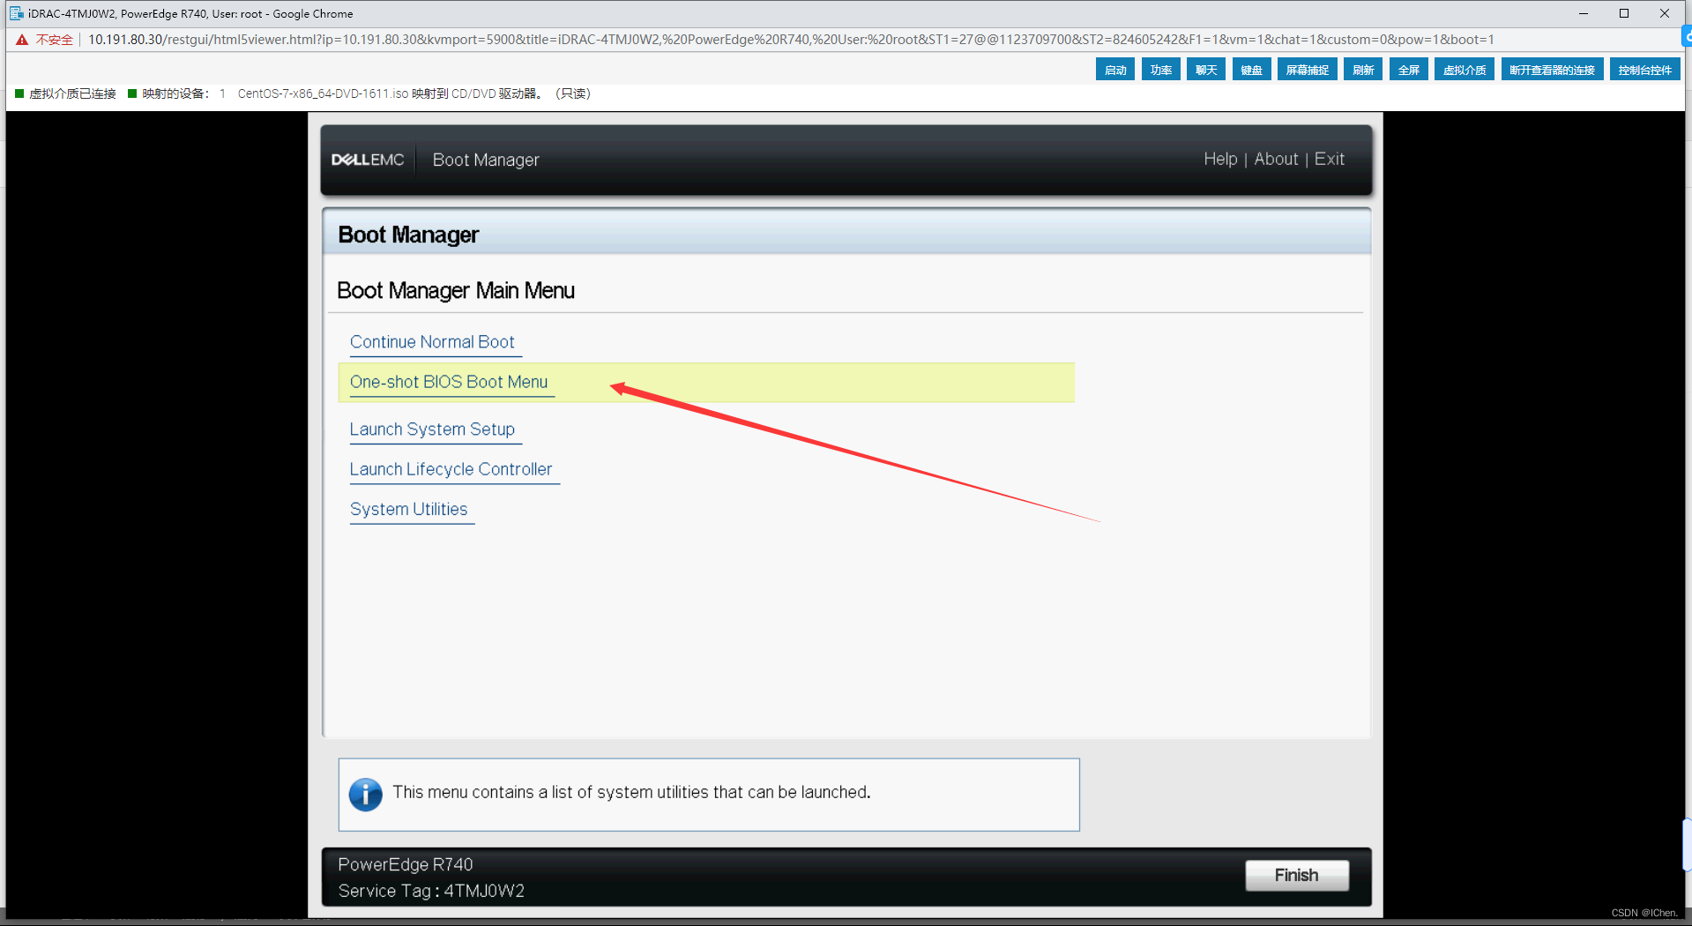This screenshot has height=926, width=1692.
Task: Click the CentOS-7-x86_64-DVD-1611.iso mapped device text
Action: click(x=323, y=93)
